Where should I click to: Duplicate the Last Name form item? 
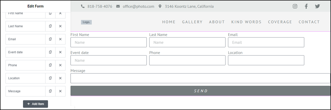point(50,26)
